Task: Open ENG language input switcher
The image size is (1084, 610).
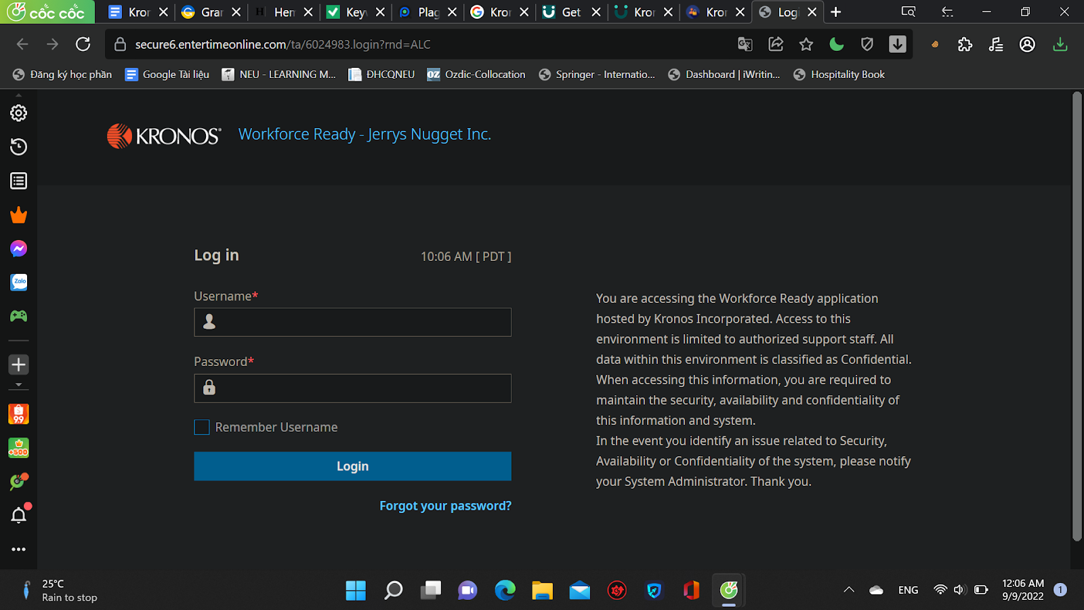Action: coord(909,590)
